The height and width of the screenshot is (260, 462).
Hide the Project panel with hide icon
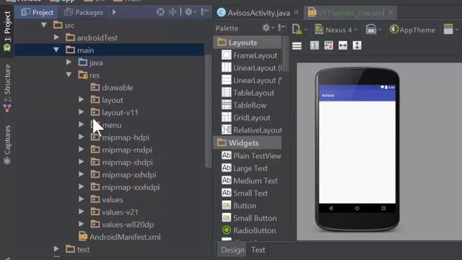point(204,12)
